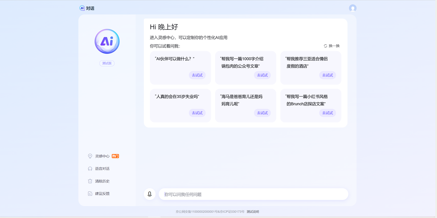Click the trash icon for 清除历史
The width and height of the screenshot is (437, 218).
coord(90,181)
